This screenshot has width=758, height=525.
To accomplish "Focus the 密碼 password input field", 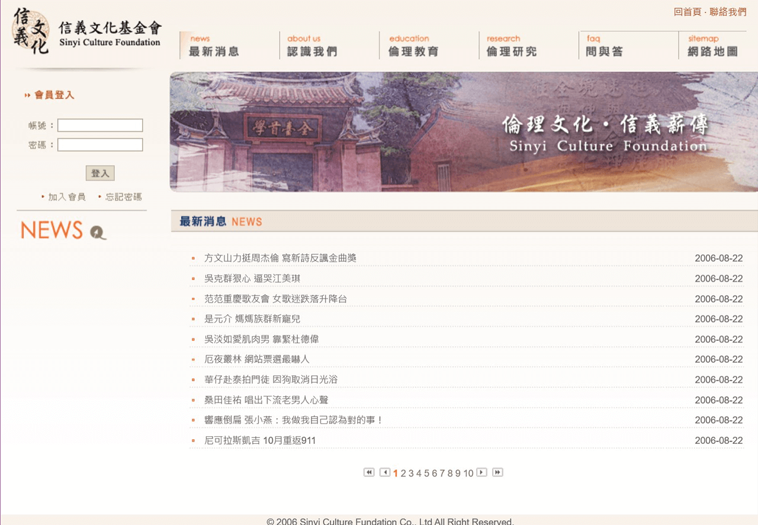I will click(100, 144).
